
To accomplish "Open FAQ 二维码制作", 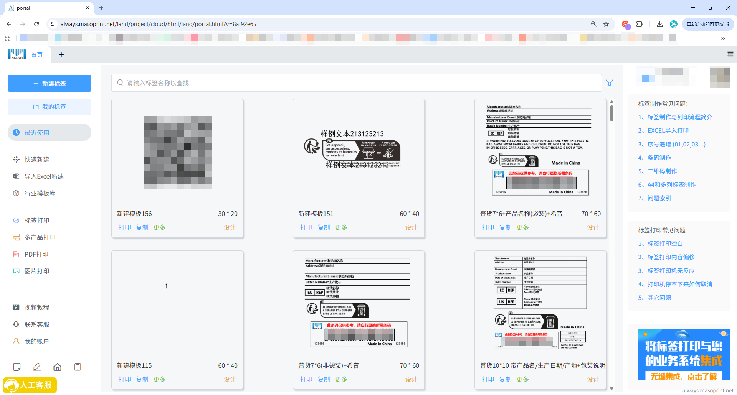I will point(658,171).
